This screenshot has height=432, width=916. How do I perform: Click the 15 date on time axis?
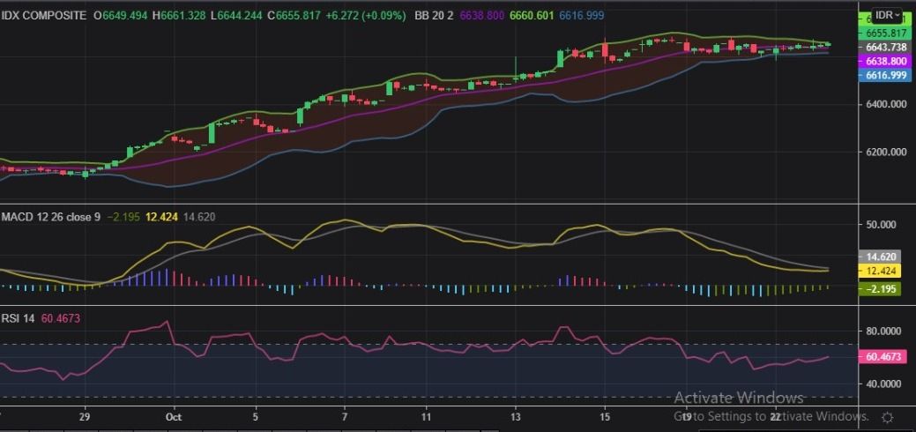pyautogui.click(x=605, y=417)
